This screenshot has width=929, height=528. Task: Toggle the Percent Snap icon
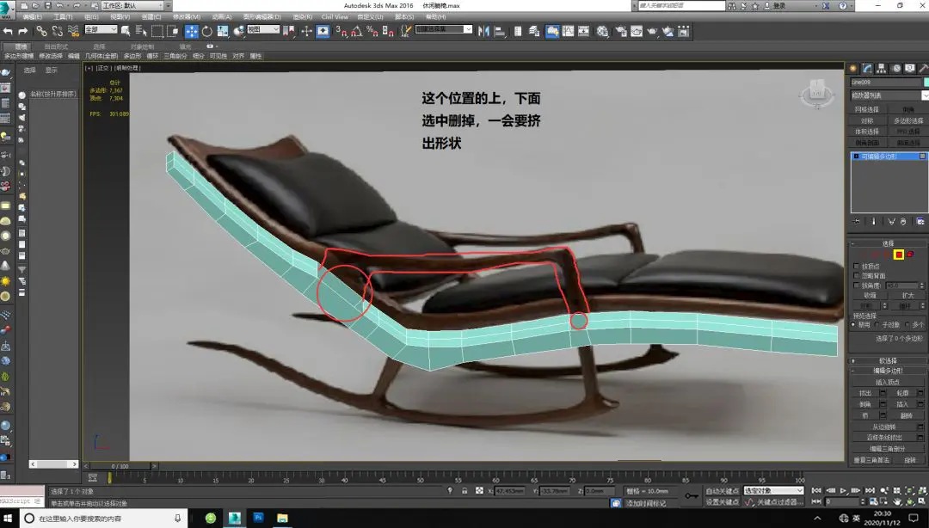(372, 31)
